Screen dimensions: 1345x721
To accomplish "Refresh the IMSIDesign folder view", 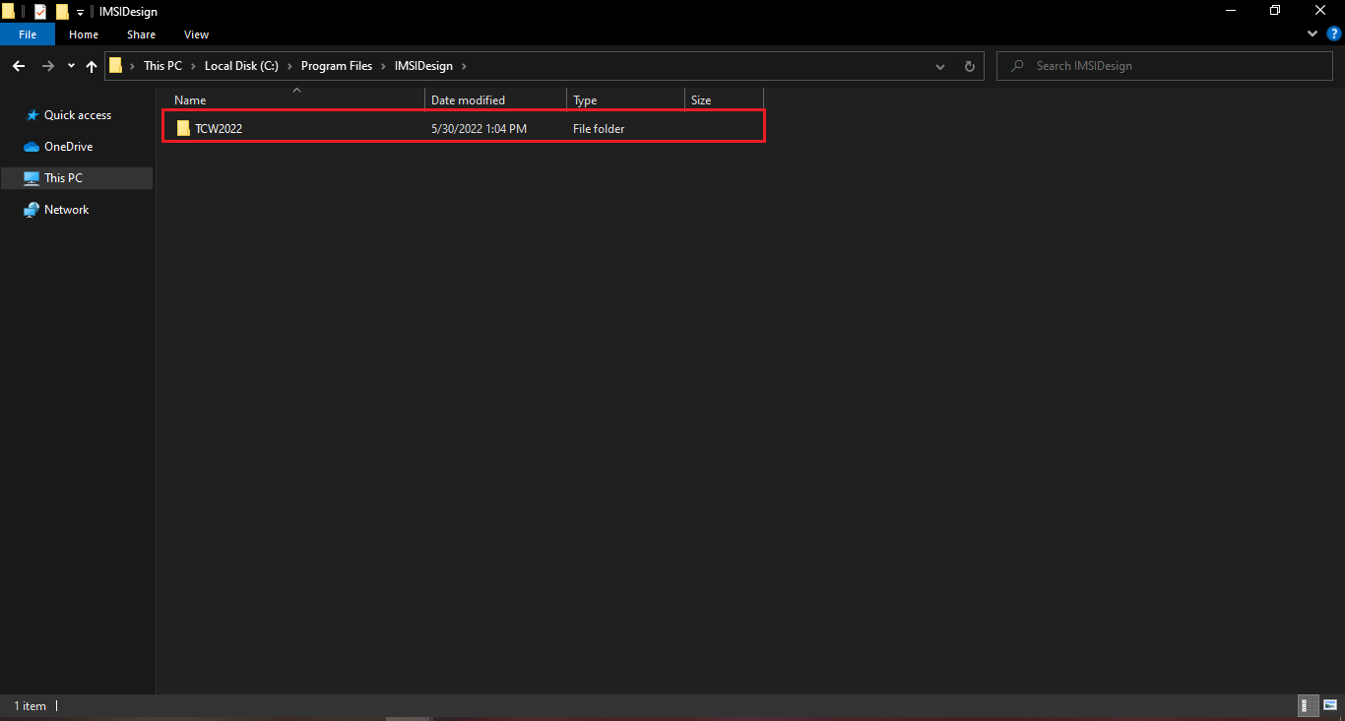I will 969,66.
